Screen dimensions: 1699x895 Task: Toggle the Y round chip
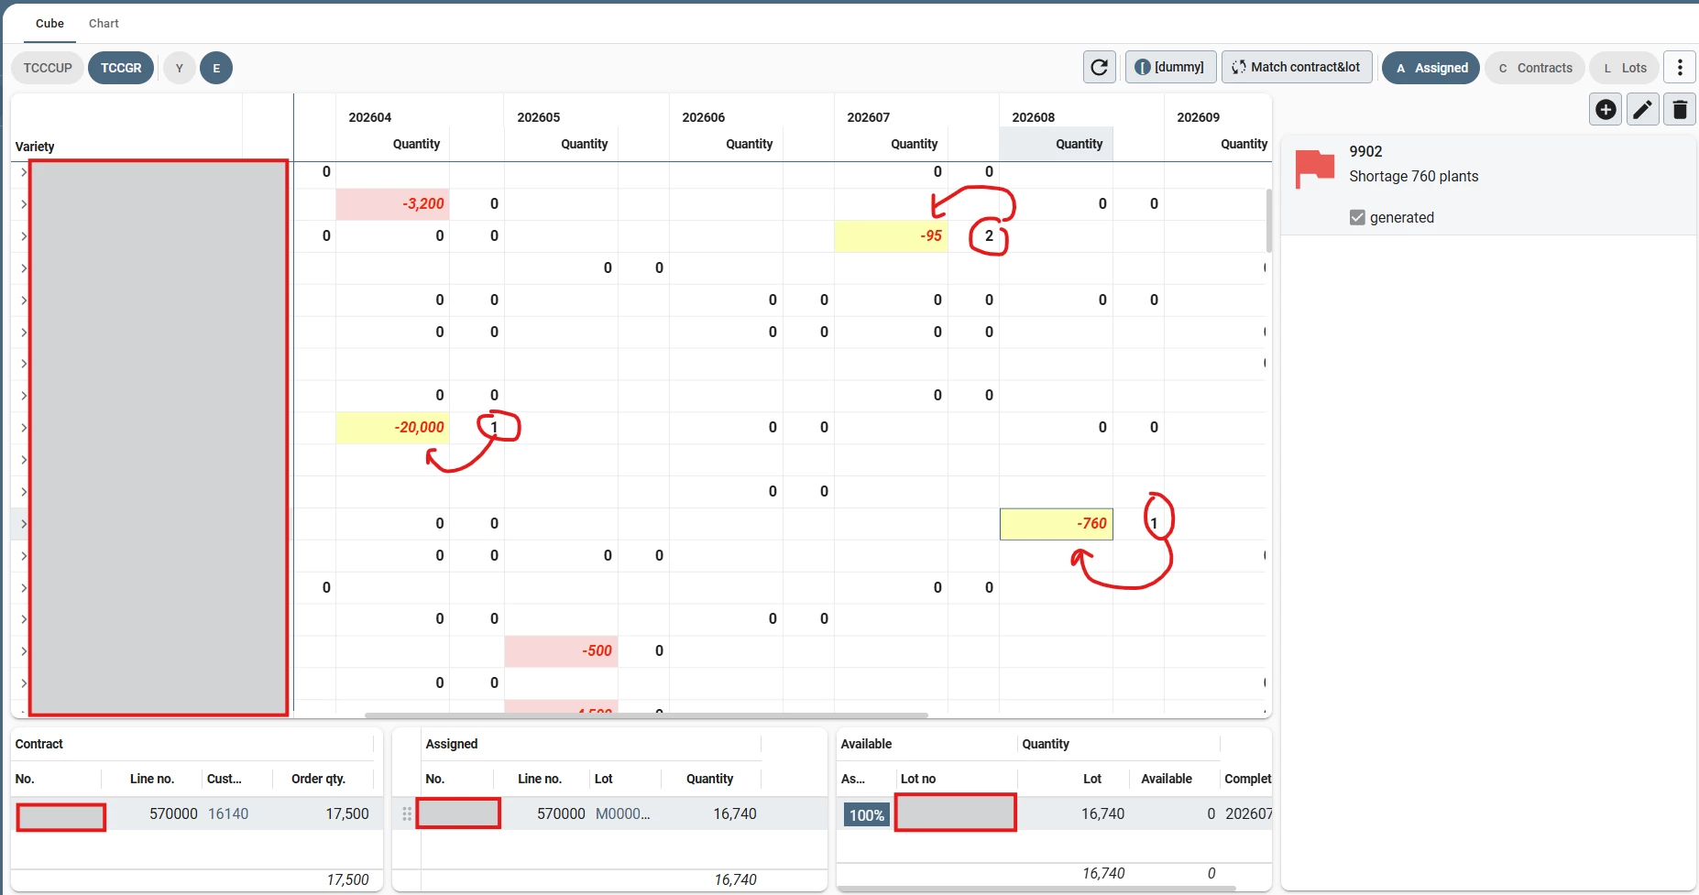[x=180, y=68]
